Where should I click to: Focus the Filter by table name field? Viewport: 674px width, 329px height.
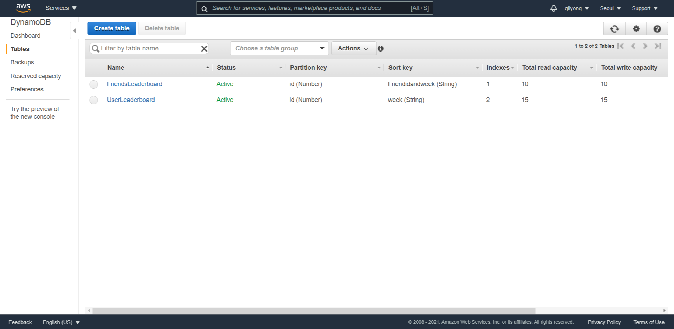149,48
